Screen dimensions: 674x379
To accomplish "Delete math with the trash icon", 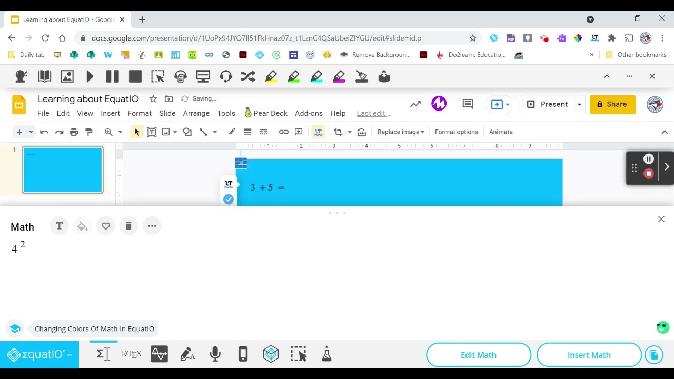I will click(128, 226).
